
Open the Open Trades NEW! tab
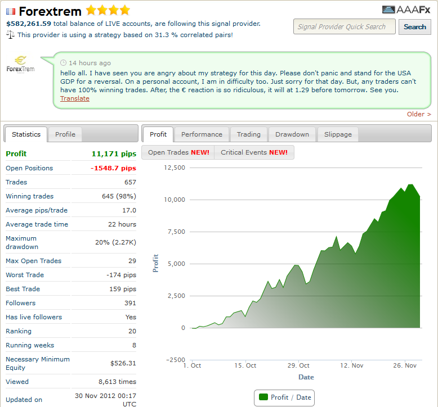[x=178, y=152]
